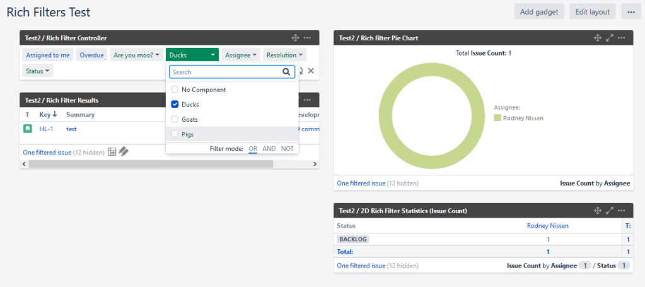Click the Add gadget button

(x=539, y=11)
